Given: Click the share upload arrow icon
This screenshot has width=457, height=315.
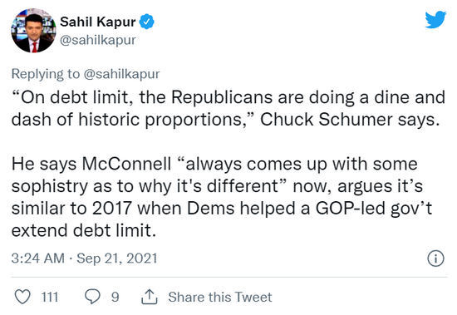Looking at the screenshot, I should [x=150, y=297].
